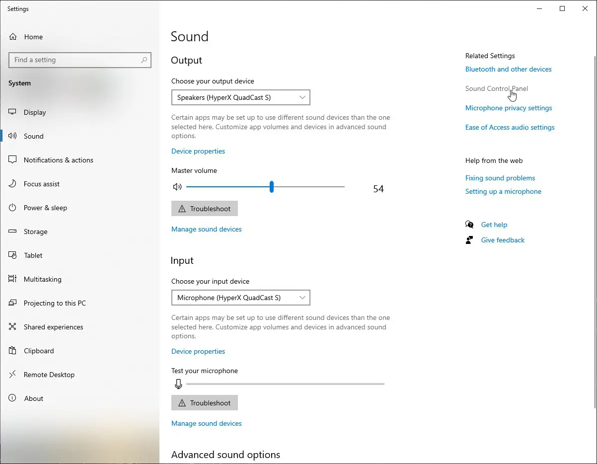Click the Power & sleep icon
The height and width of the screenshot is (464, 597).
[13, 208]
